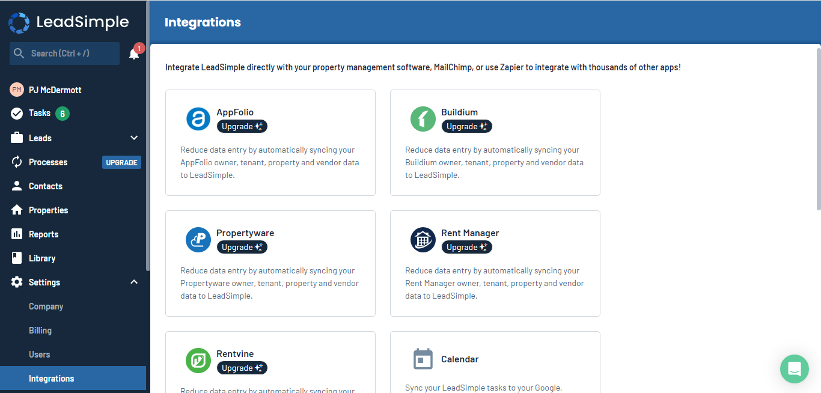The height and width of the screenshot is (393, 821).
Task: Click Upgrade under Rentvine
Action: [242, 368]
